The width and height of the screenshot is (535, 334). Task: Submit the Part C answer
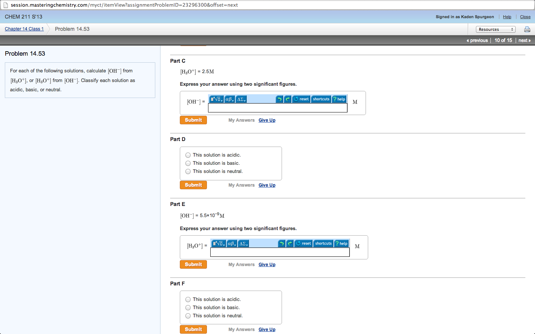[x=193, y=120]
